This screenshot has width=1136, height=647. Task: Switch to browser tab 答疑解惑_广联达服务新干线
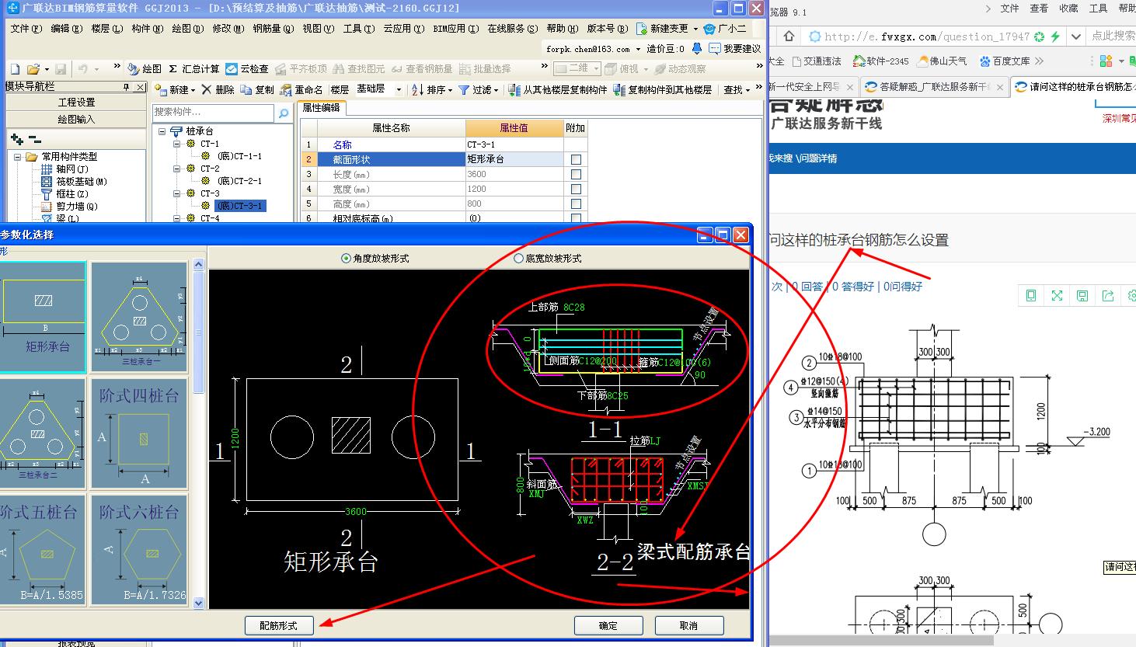pos(934,87)
